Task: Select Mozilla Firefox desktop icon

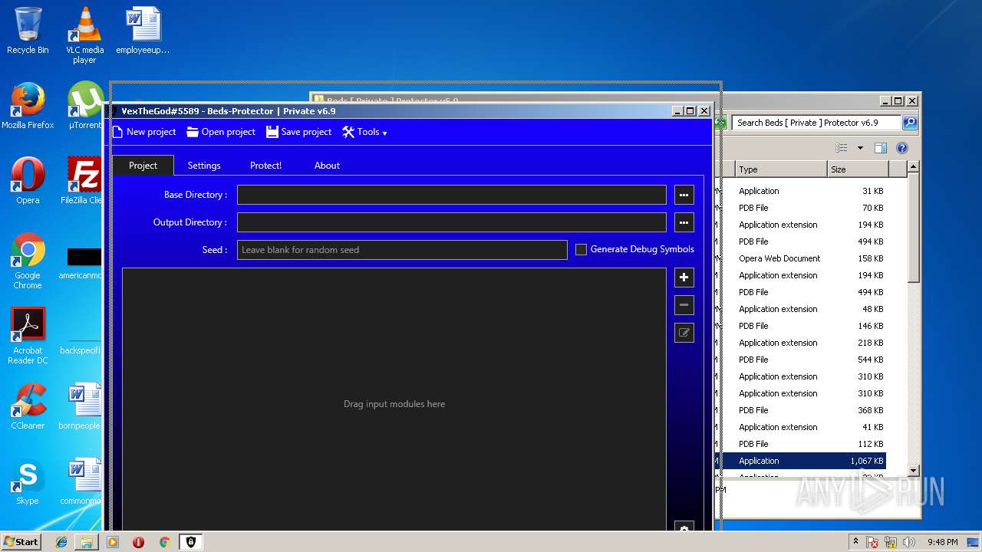Action: pyautogui.click(x=28, y=106)
